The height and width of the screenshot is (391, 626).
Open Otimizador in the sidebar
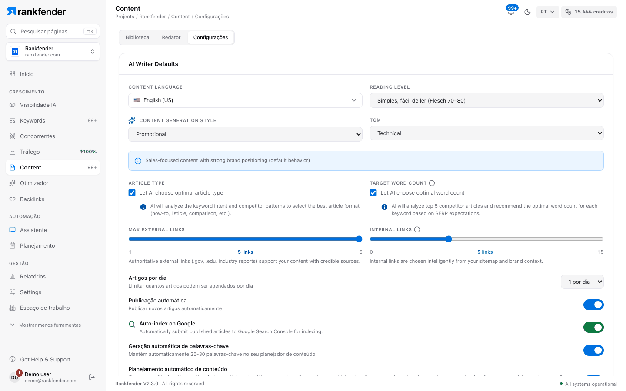click(53, 183)
